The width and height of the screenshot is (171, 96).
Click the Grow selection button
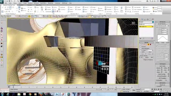pos(150,52)
